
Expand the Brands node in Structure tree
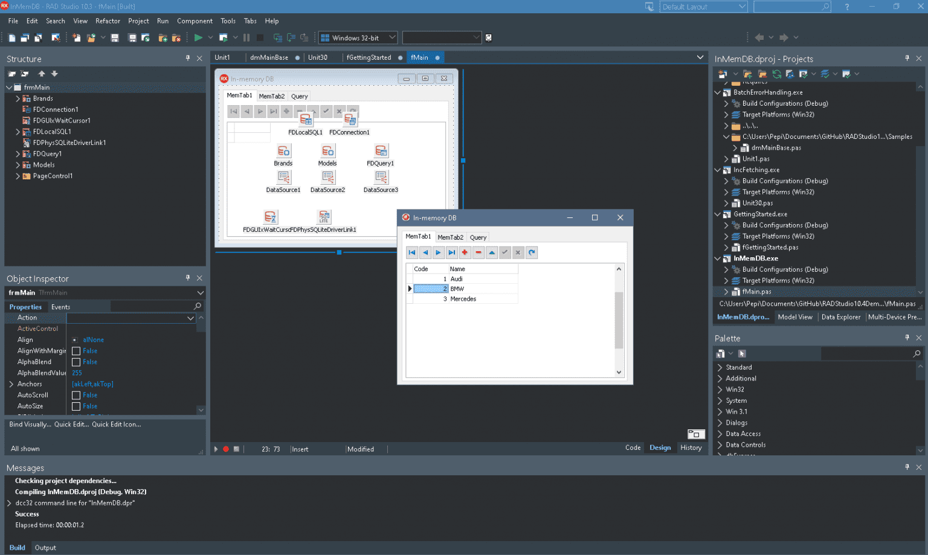(x=18, y=98)
